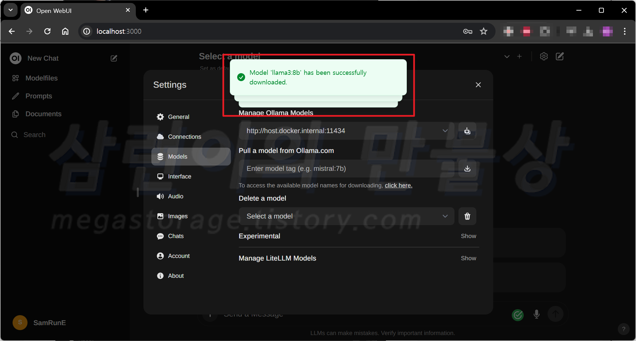Open Documents in the sidebar
636x341 pixels.
[x=43, y=114]
